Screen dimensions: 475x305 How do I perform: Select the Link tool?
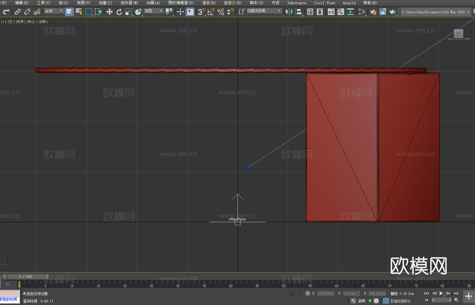[18, 12]
